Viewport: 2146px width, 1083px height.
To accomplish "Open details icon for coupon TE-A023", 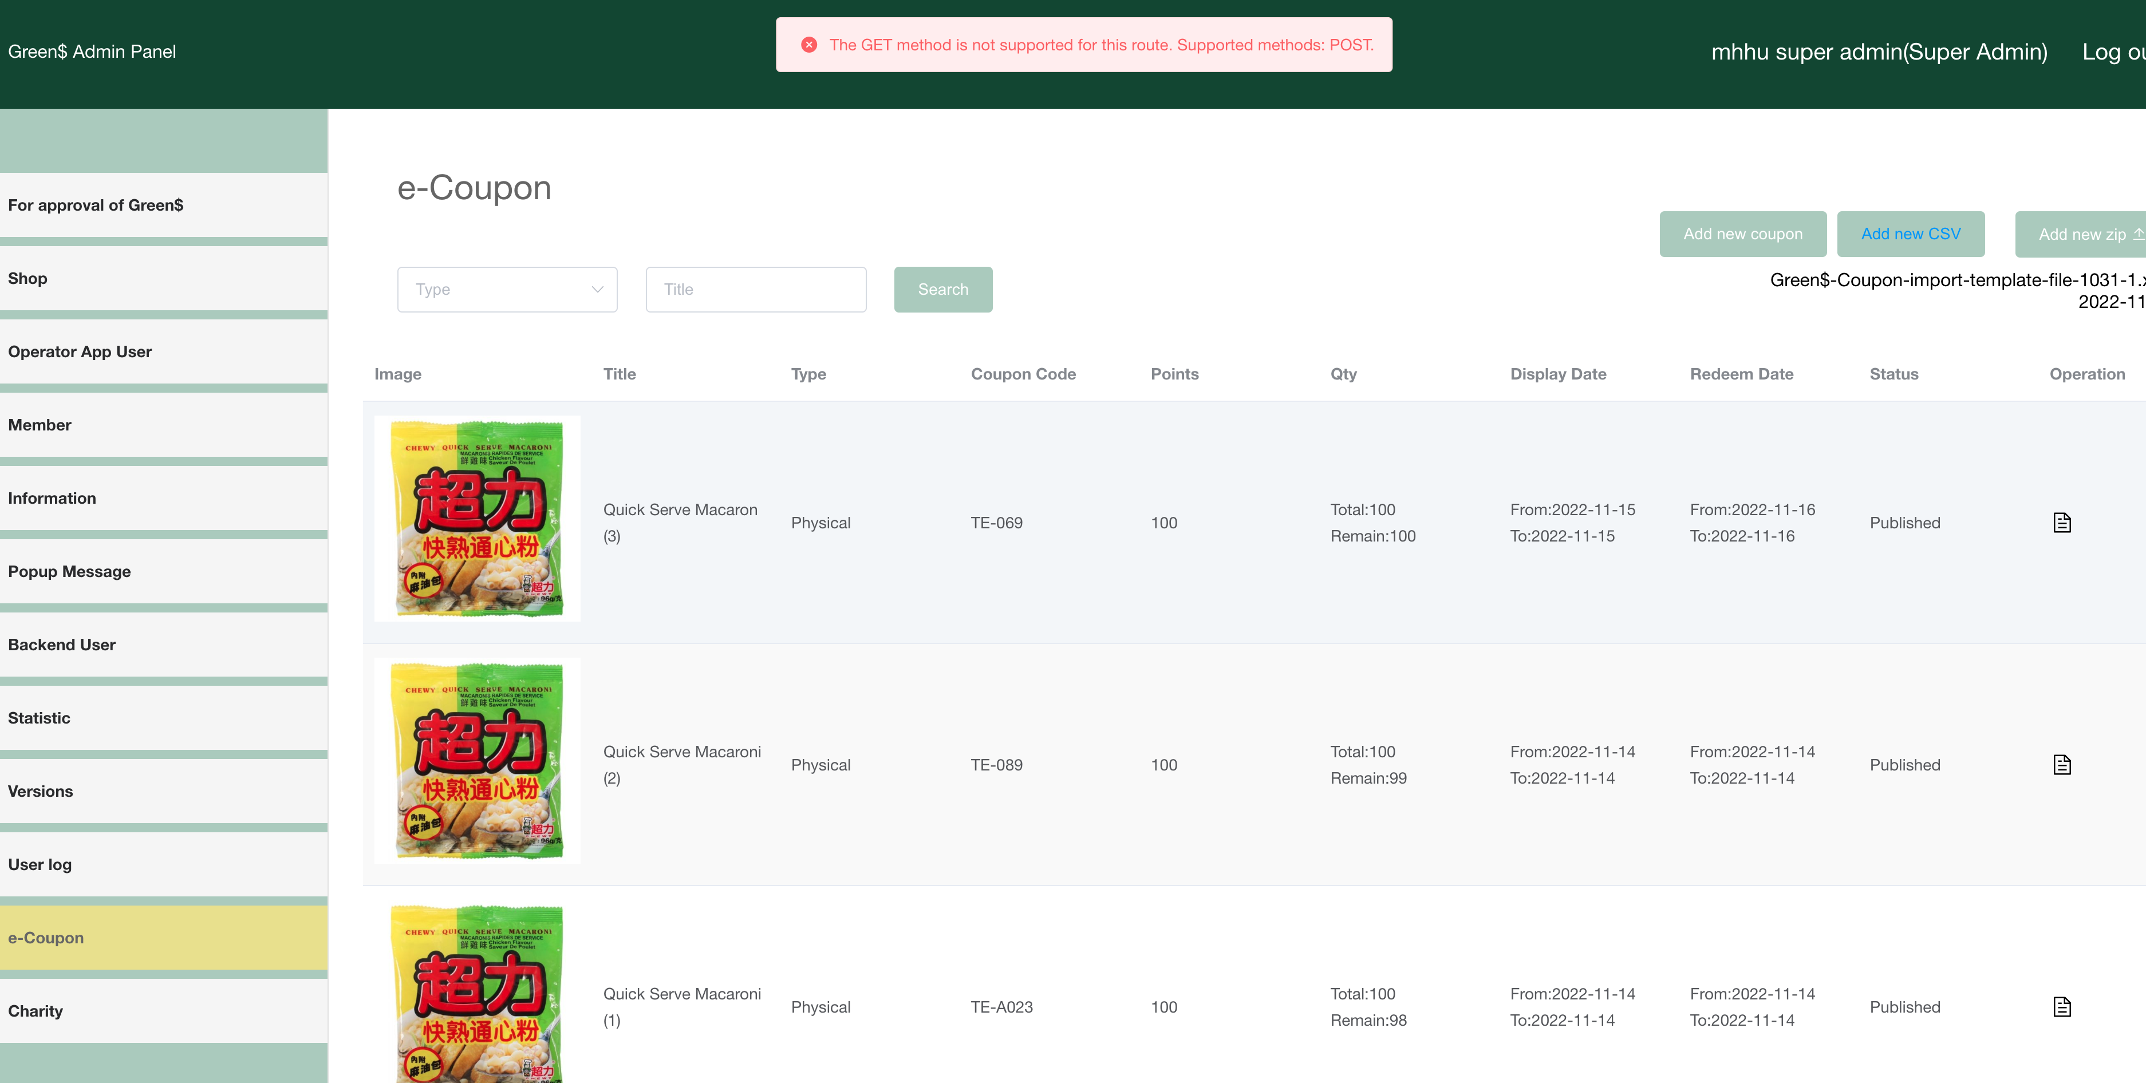I will coord(2061,1006).
